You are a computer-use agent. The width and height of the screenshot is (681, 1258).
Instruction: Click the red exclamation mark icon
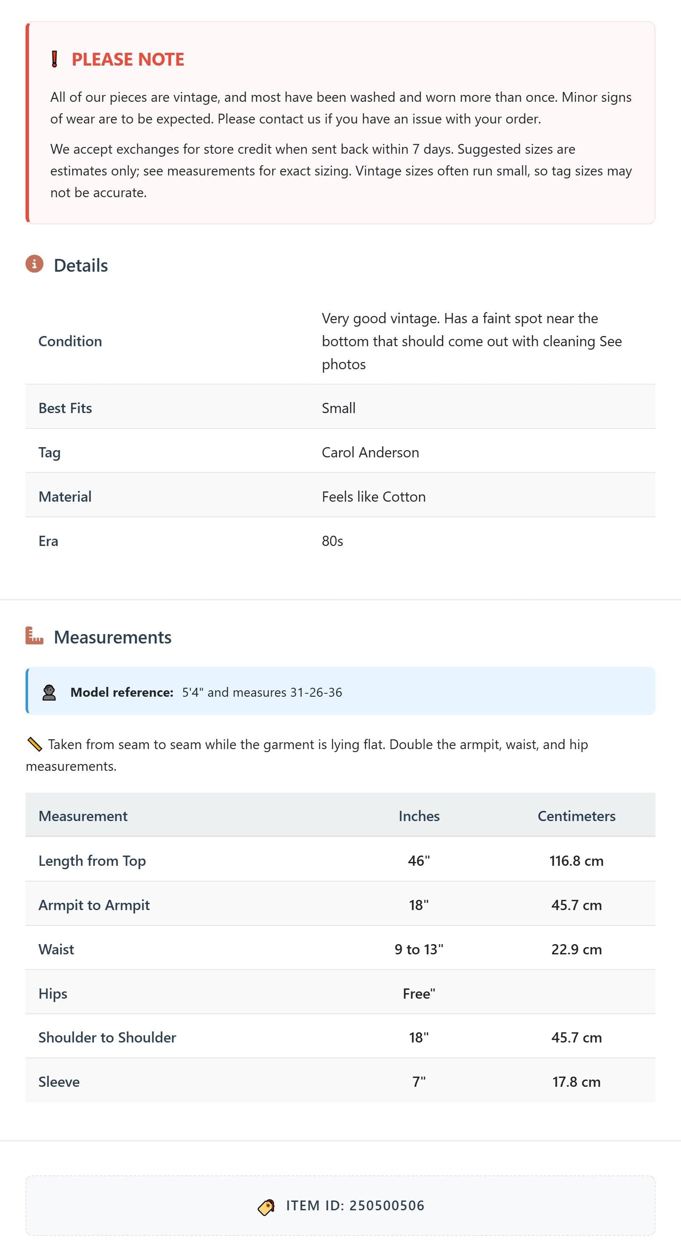pos(54,59)
